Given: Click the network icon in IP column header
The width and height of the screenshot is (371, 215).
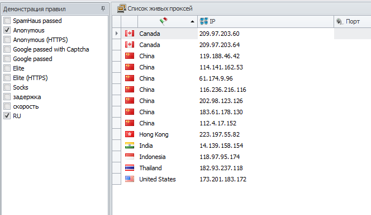Looking at the screenshot, I should pyautogui.click(x=204, y=21).
